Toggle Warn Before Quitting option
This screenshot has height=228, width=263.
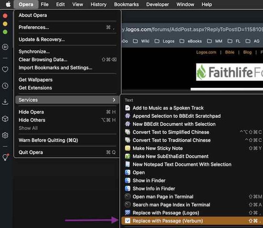(x=67, y=140)
